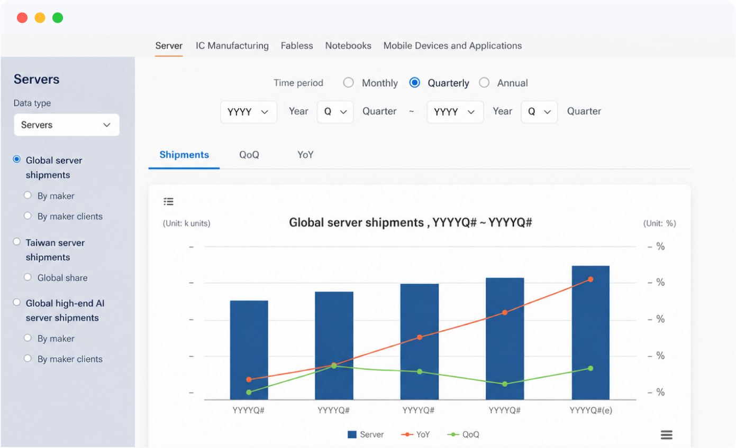Switch to the Fabless tab
The height and width of the screenshot is (448, 736).
click(x=297, y=46)
